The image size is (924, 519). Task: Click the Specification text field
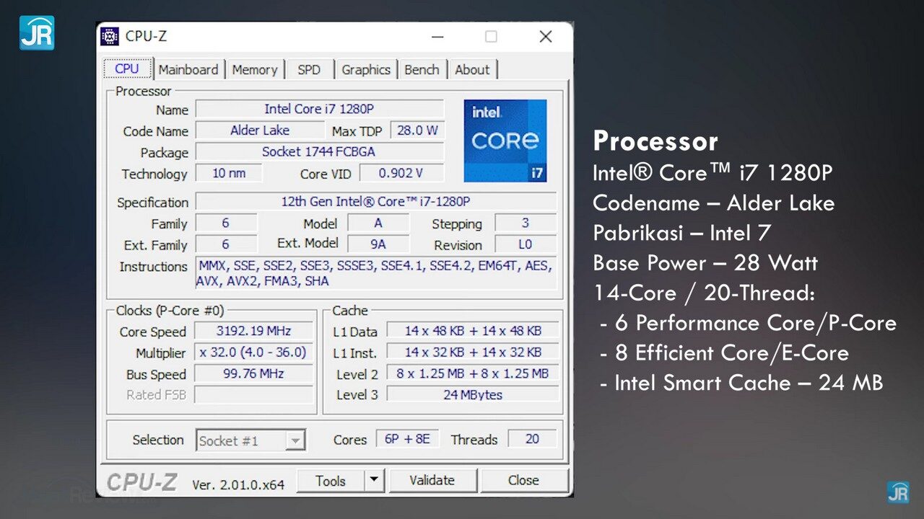[375, 202]
